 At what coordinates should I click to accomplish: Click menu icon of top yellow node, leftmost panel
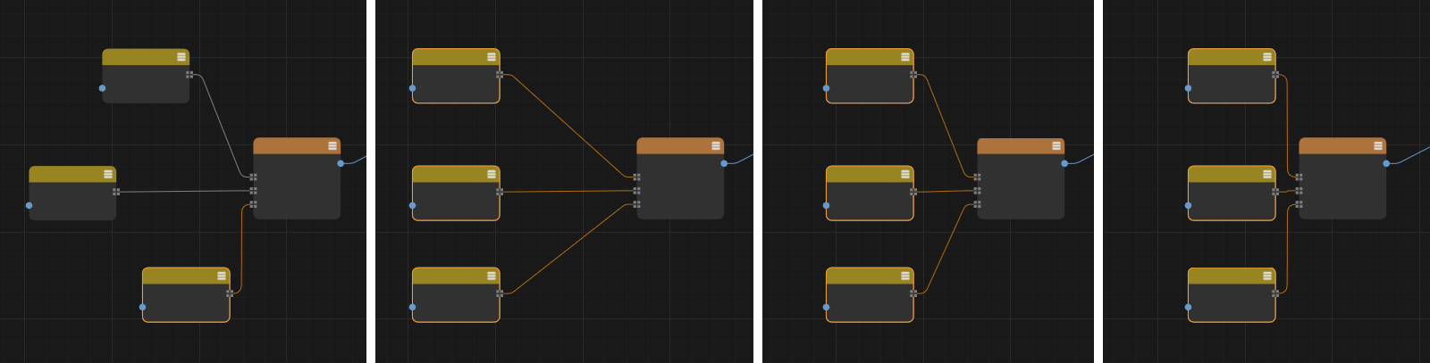[x=181, y=57]
